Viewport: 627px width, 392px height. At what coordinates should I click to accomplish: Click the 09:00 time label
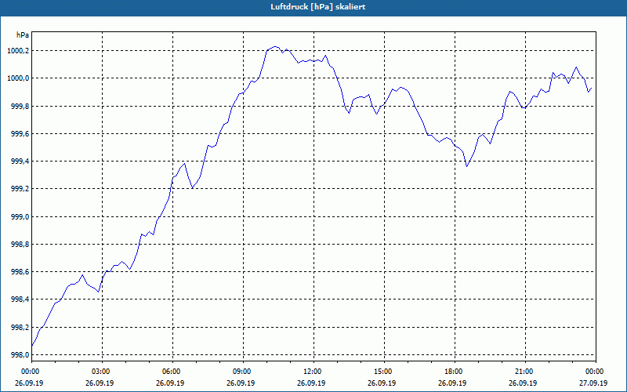[243, 372]
